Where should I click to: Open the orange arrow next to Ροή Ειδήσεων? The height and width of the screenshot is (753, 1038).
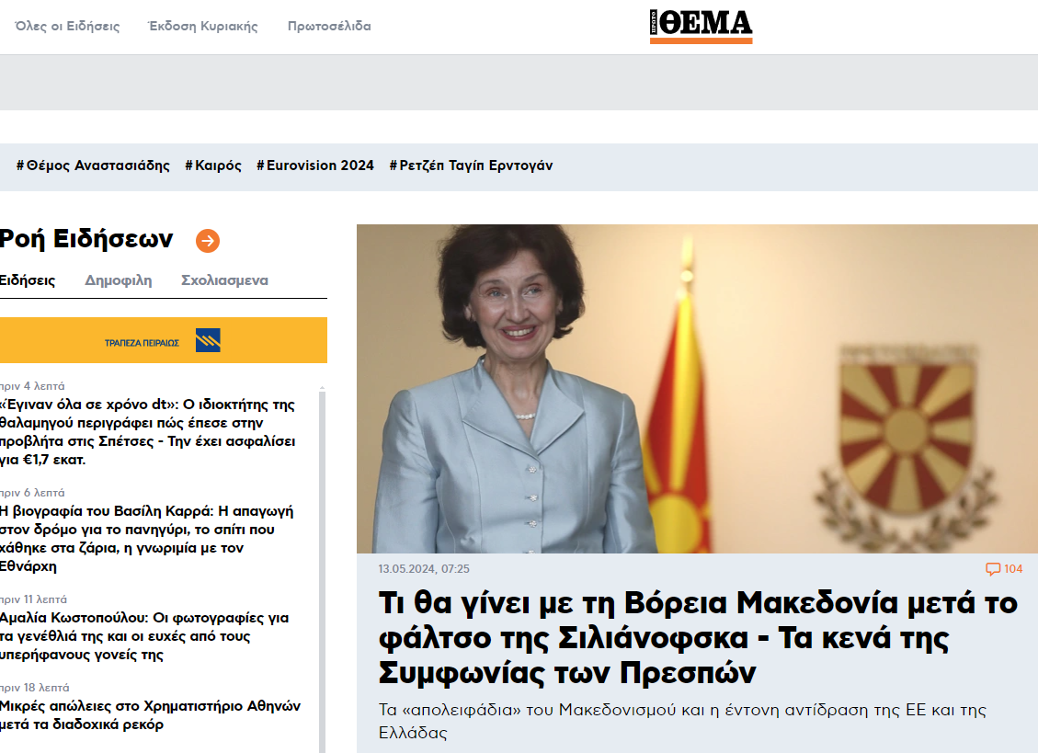(x=208, y=241)
